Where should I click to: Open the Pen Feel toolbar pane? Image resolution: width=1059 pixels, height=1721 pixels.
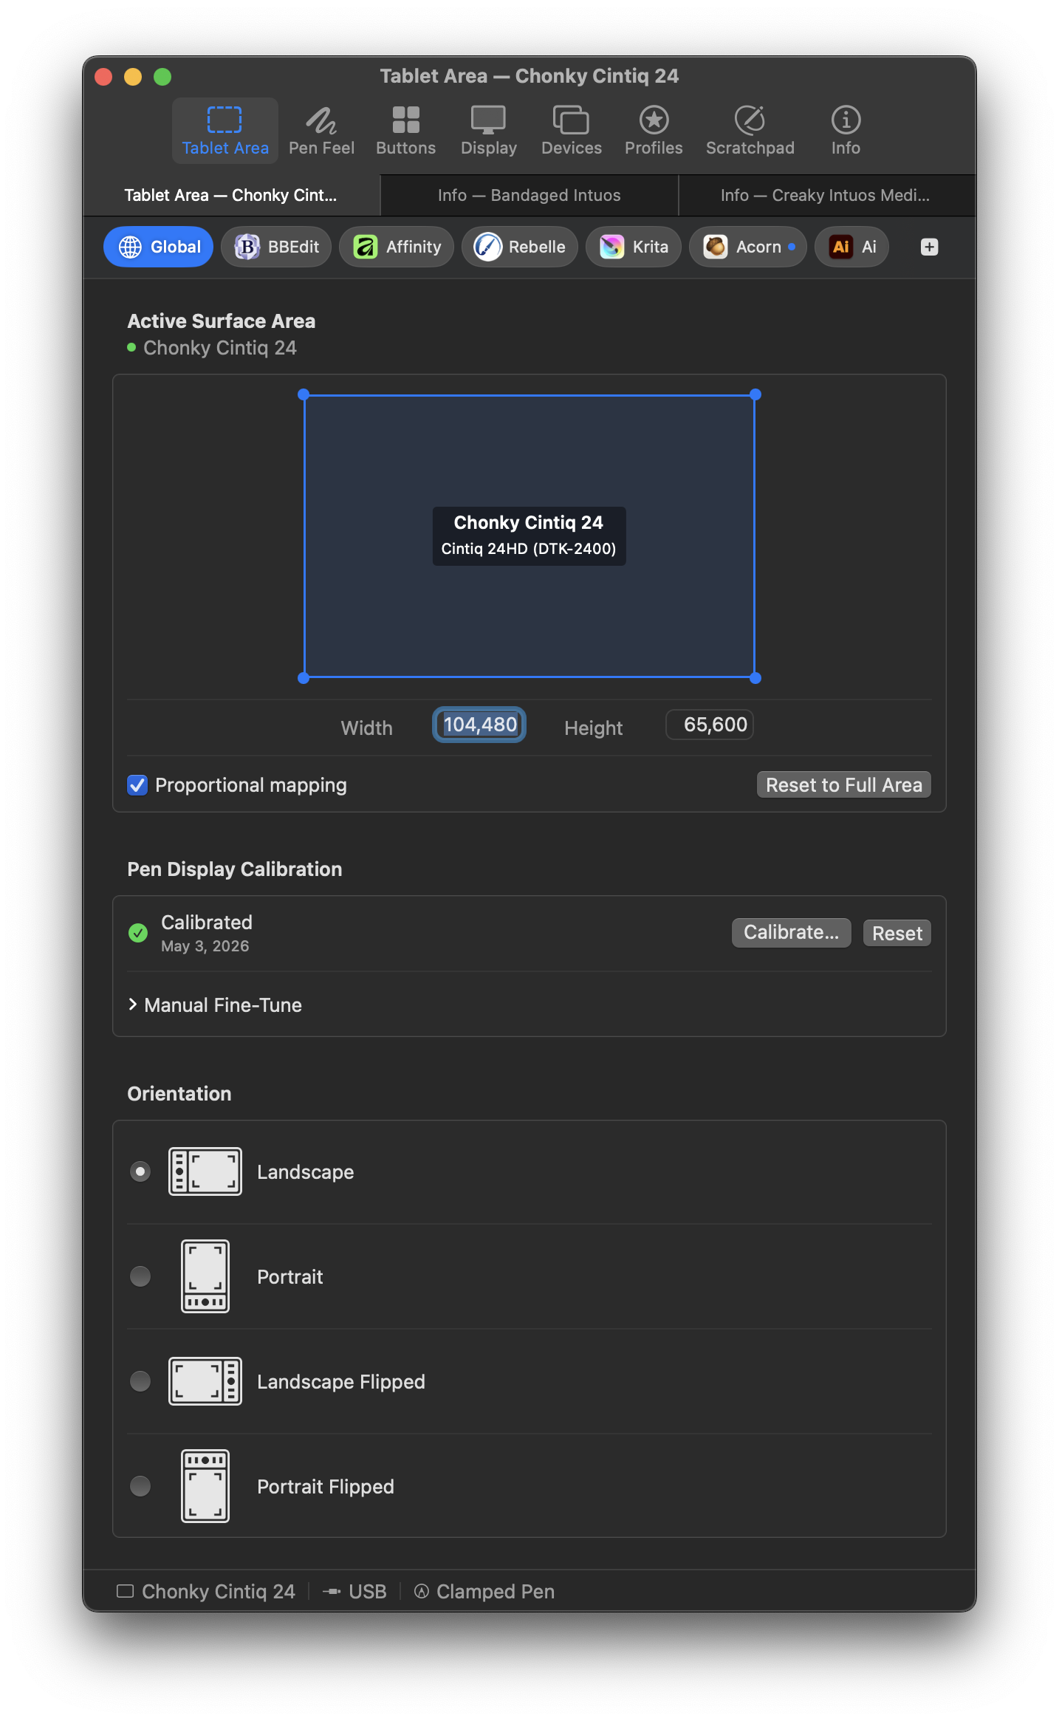(x=321, y=131)
